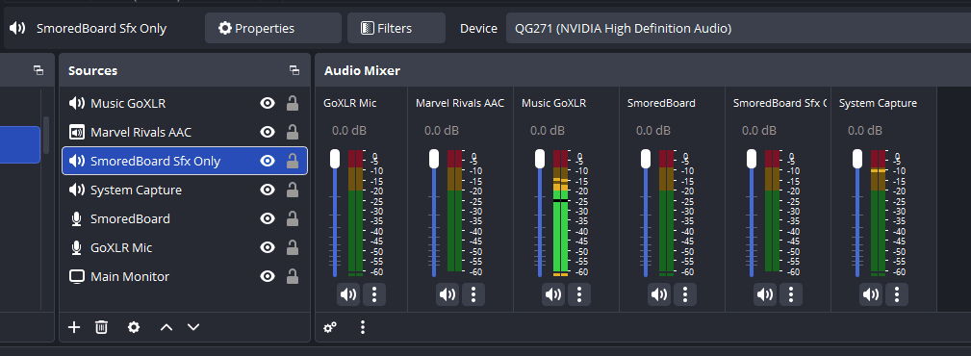Hide the Music GoXLR source

(268, 103)
